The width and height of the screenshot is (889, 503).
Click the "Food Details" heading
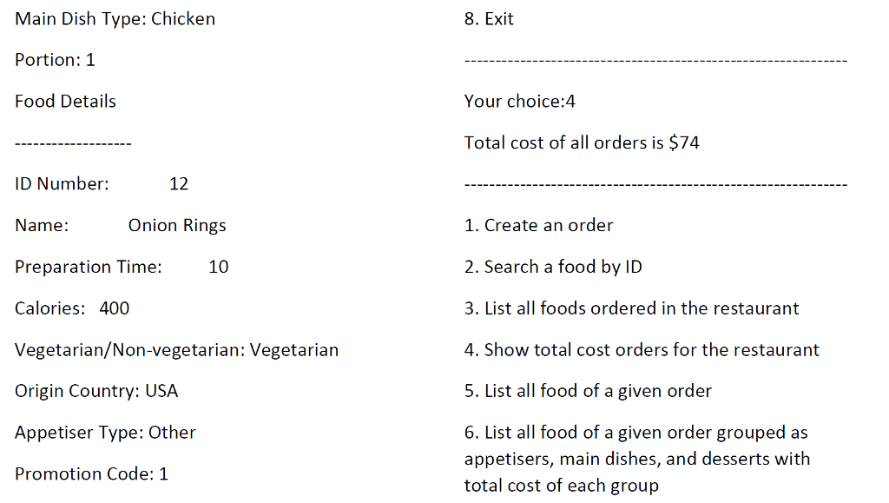[x=65, y=102]
